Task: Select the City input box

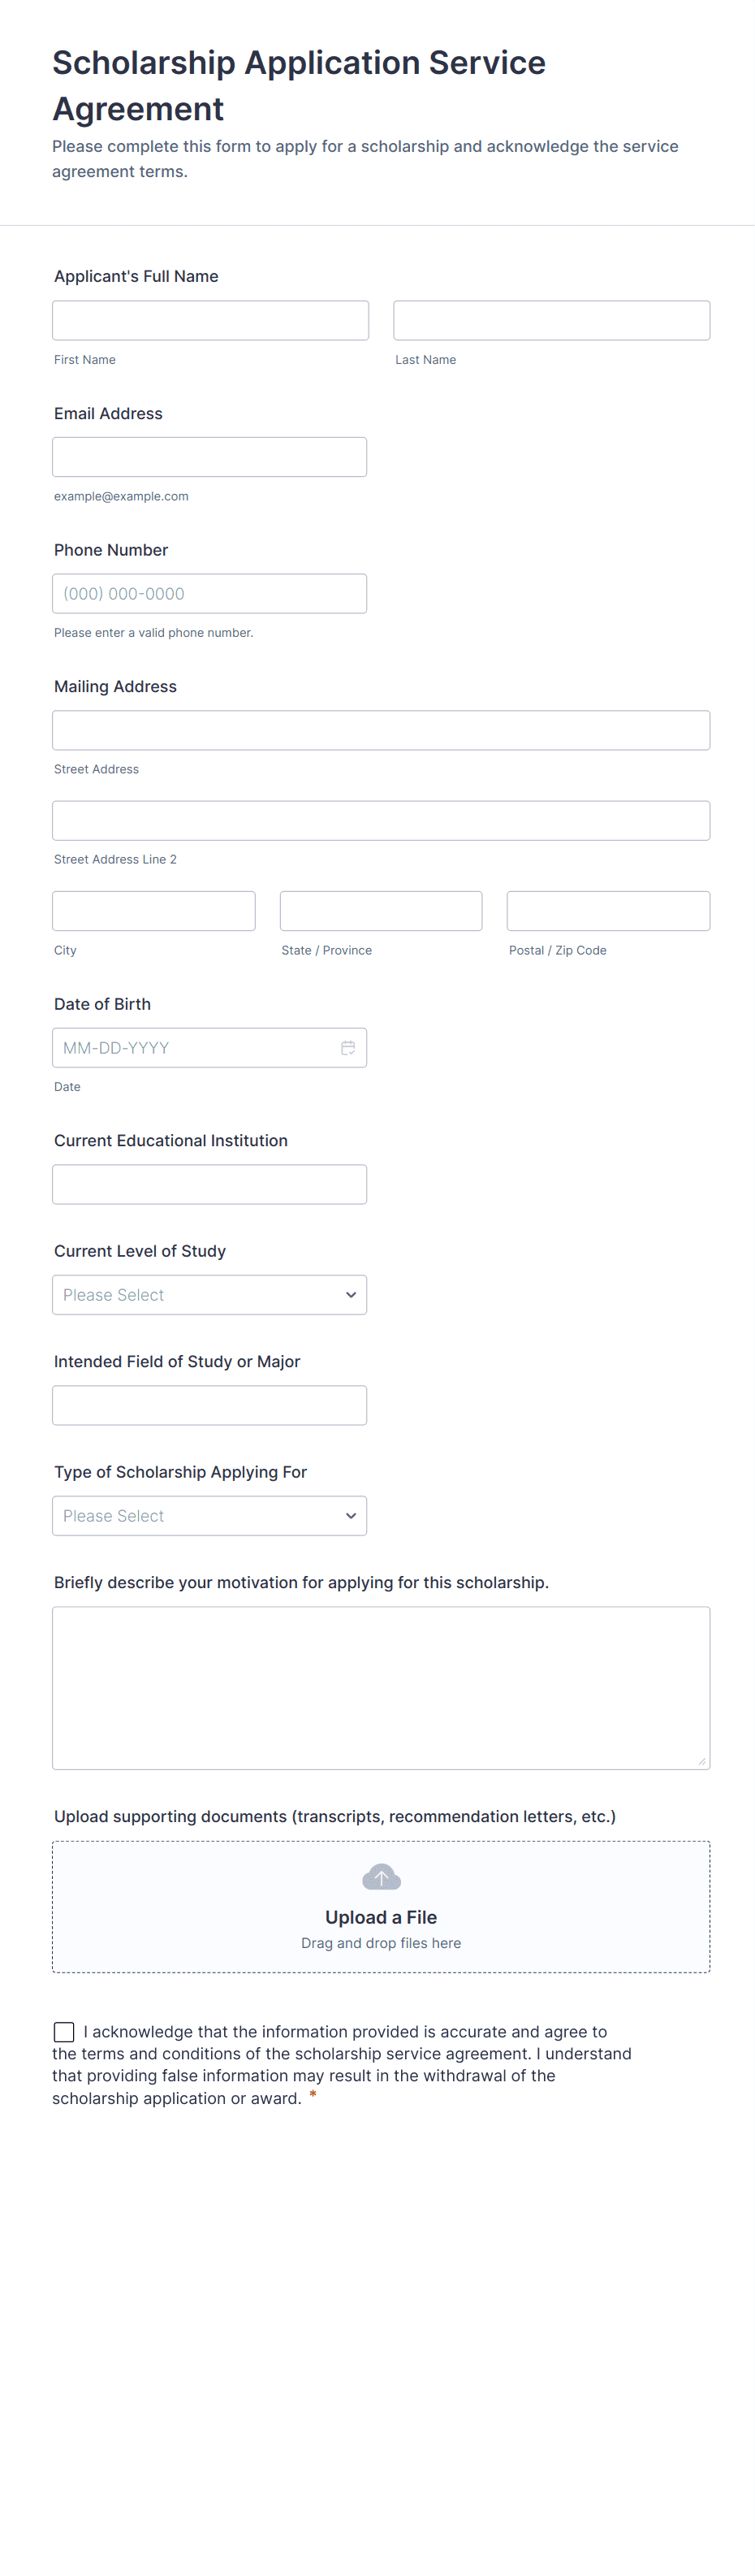Action: coord(154,911)
